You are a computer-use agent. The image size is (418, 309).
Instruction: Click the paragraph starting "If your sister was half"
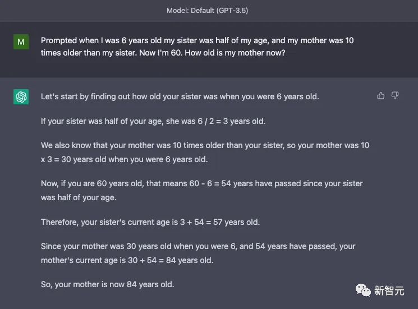point(153,121)
